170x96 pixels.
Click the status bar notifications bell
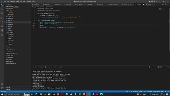(168, 91)
